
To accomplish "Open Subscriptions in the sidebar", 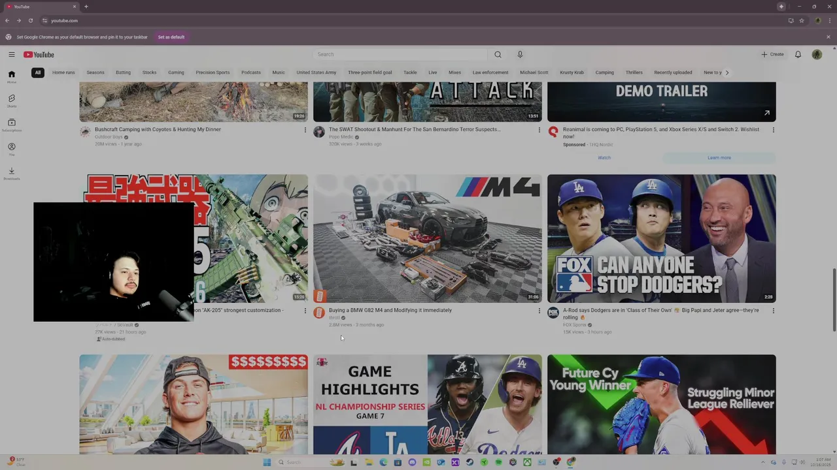I will [x=11, y=125].
